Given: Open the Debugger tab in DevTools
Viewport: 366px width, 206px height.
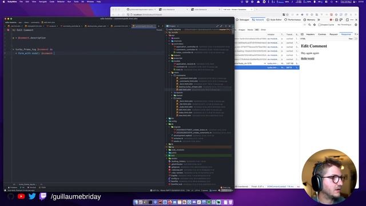Looking at the screenshot, I should click(x=242, y=20).
